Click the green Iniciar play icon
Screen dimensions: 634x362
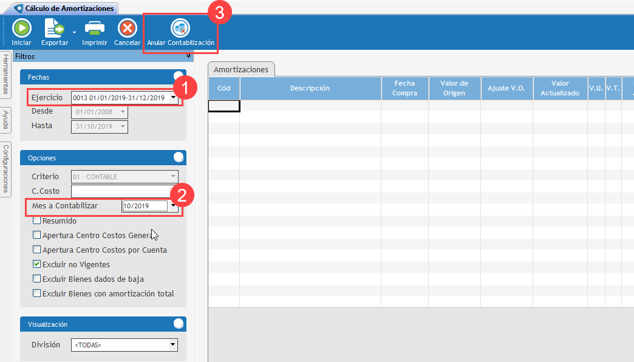tap(22, 28)
